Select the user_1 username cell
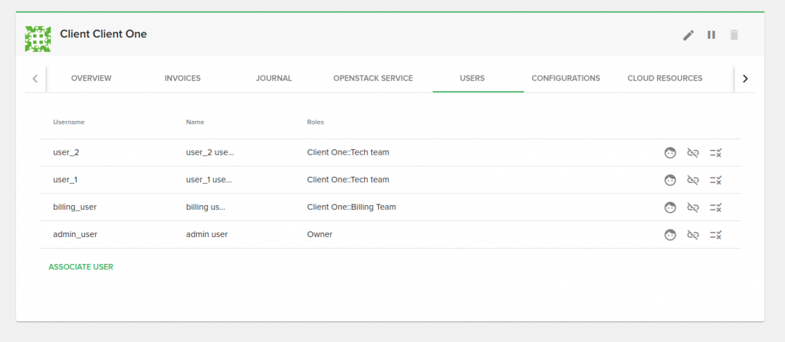This screenshot has width=785, height=342. pos(65,180)
